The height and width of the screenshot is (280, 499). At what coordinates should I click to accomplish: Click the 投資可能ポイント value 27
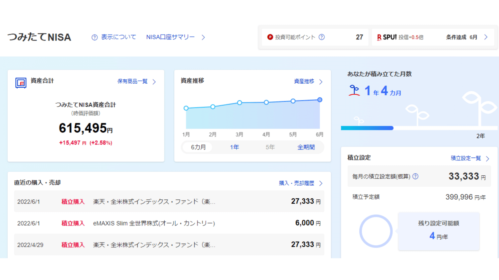(359, 37)
